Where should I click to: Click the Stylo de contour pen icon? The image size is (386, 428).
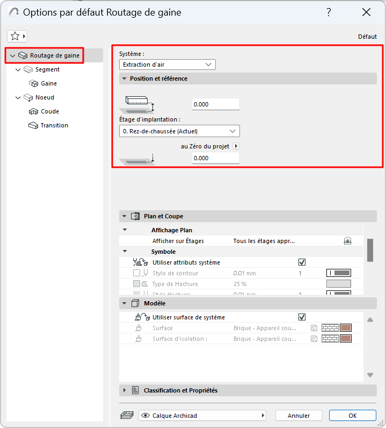pos(141,273)
